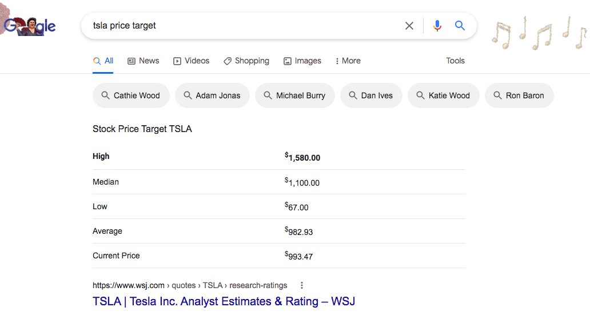Click the wsj.com breadcrumb URL

tap(190, 285)
